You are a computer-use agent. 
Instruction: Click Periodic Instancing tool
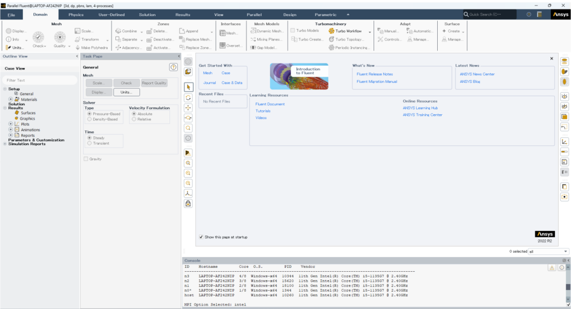(349, 48)
